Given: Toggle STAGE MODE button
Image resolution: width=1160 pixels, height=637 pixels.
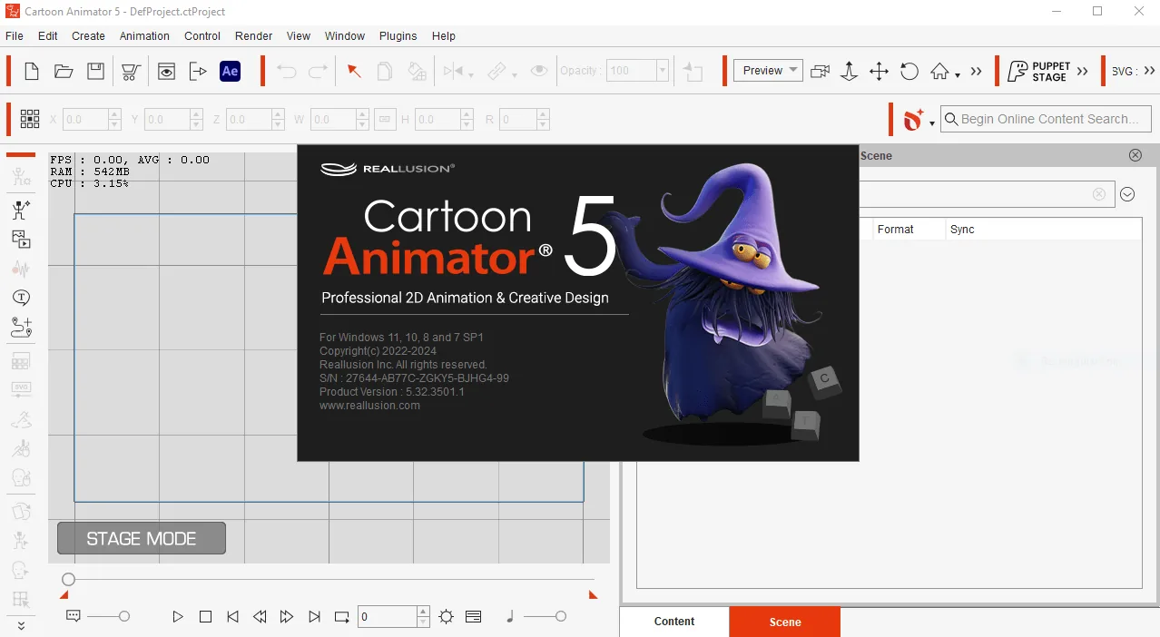Looking at the screenshot, I should pyautogui.click(x=142, y=538).
